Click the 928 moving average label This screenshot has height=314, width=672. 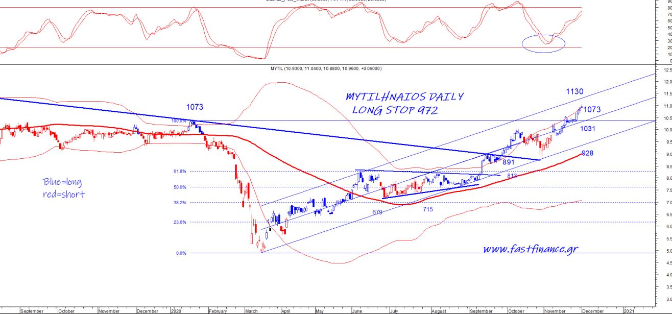tap(588, 153)
